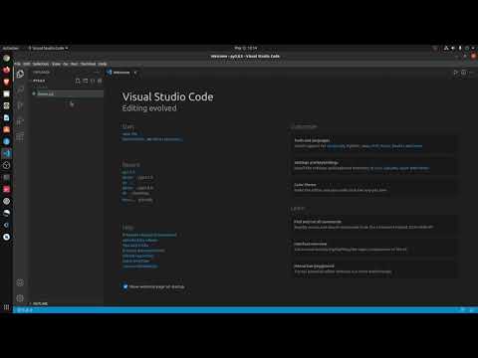The image size is (478, 358).
Task: Click the notifications bell in status bar
Action: point(472,309)
